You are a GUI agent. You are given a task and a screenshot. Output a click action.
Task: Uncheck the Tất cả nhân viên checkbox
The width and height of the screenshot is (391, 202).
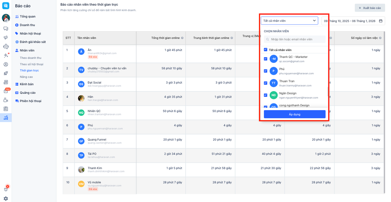pos(265,50)
